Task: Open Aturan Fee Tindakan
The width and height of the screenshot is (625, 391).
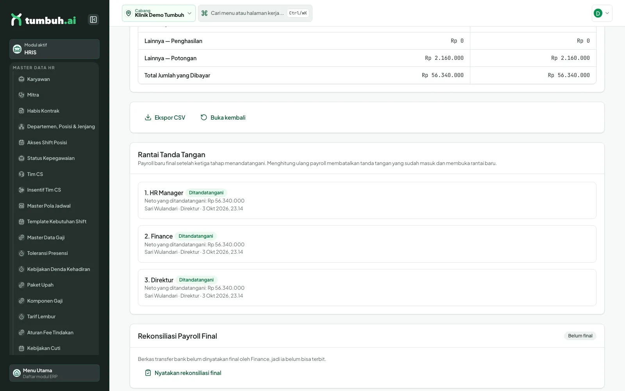Action: point(56,332)
